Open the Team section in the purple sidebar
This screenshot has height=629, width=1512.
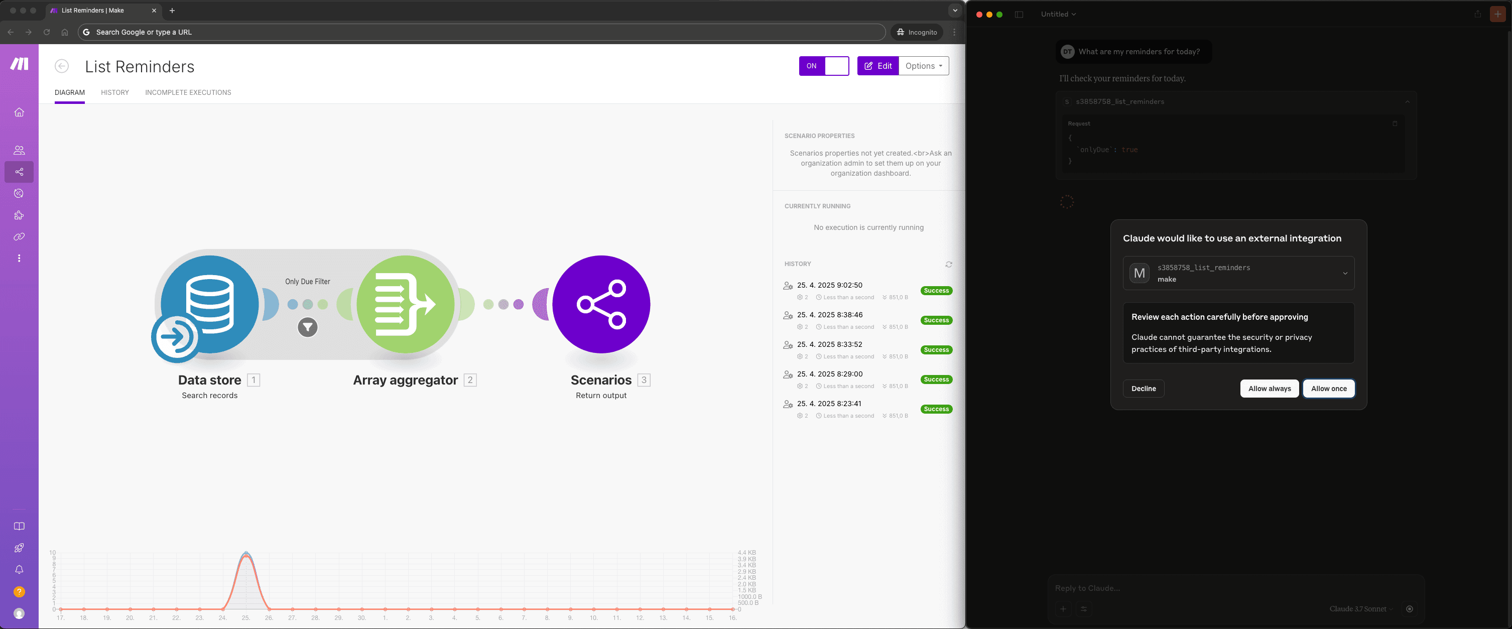(19, 150)
